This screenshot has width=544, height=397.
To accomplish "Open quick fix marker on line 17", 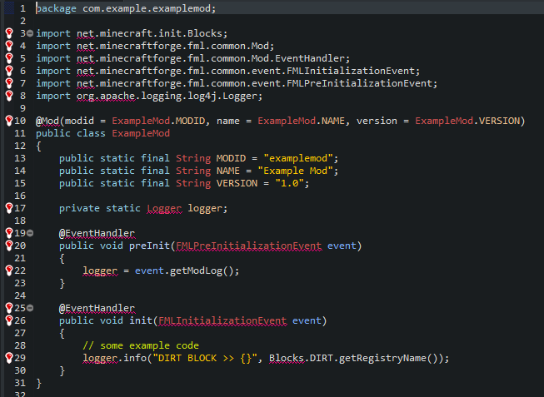I will click(x=8, y=208).
